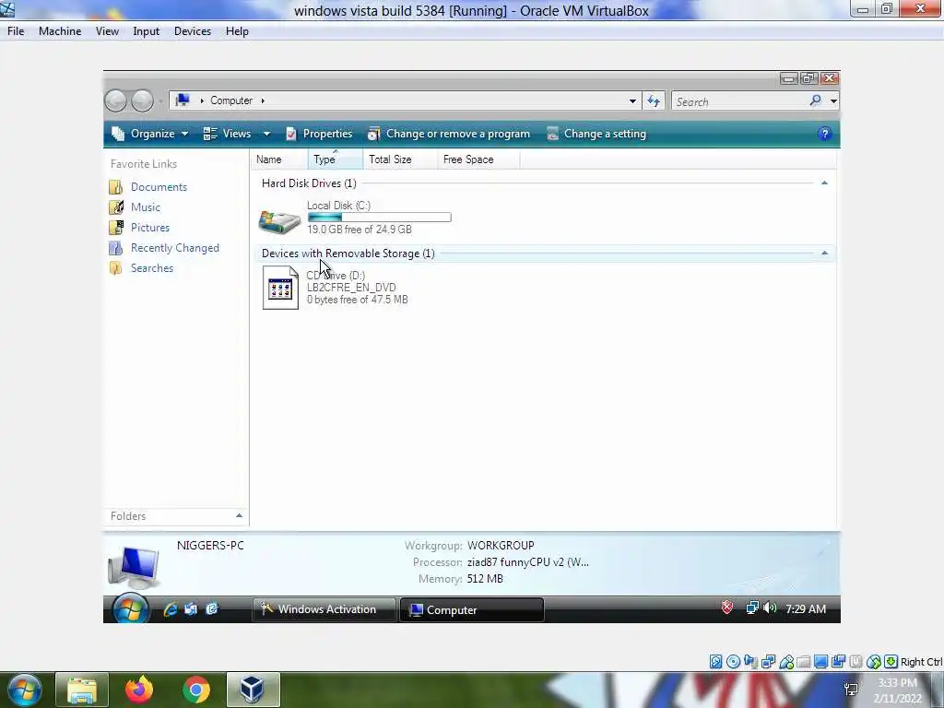Open the search options dropdown arrow
Viewport: 944px width, 708px height.
(x=833, y=101)
